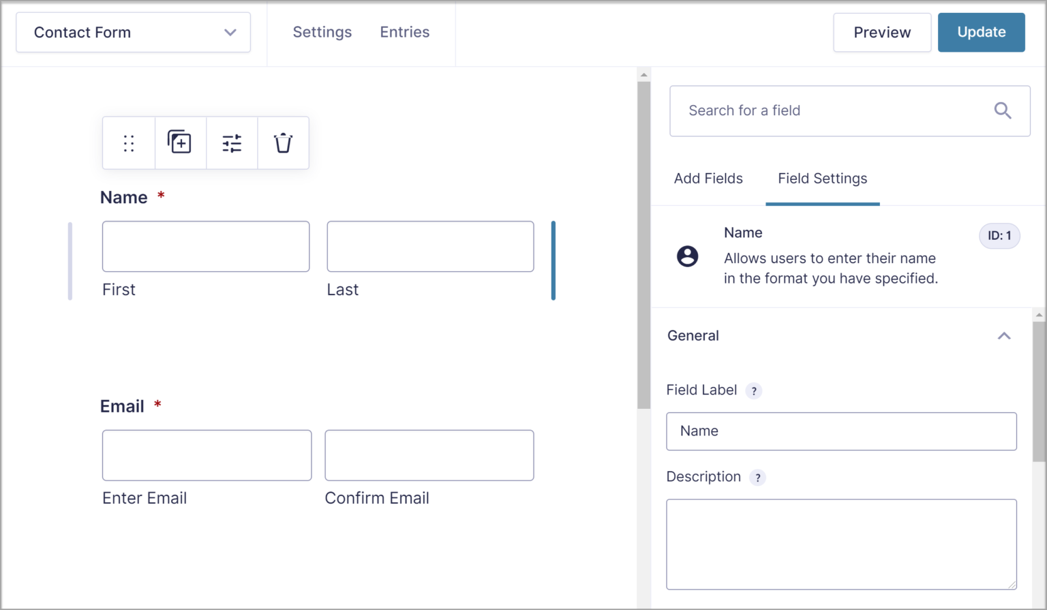
Task: Delete the Name field with the trash icon
Action: pyautogui.click(x=283, y=142)
